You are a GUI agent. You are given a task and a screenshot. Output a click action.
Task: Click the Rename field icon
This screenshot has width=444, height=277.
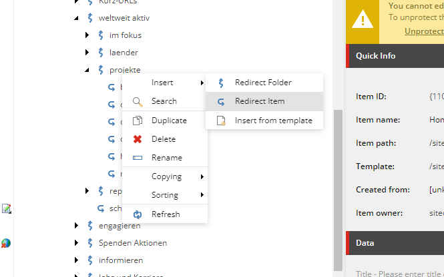(138, 158)
